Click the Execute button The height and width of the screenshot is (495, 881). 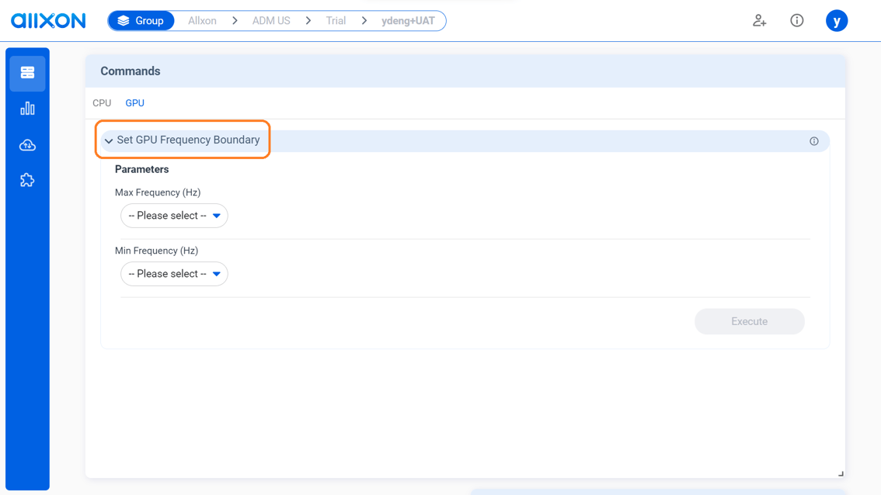pos(749,321)
